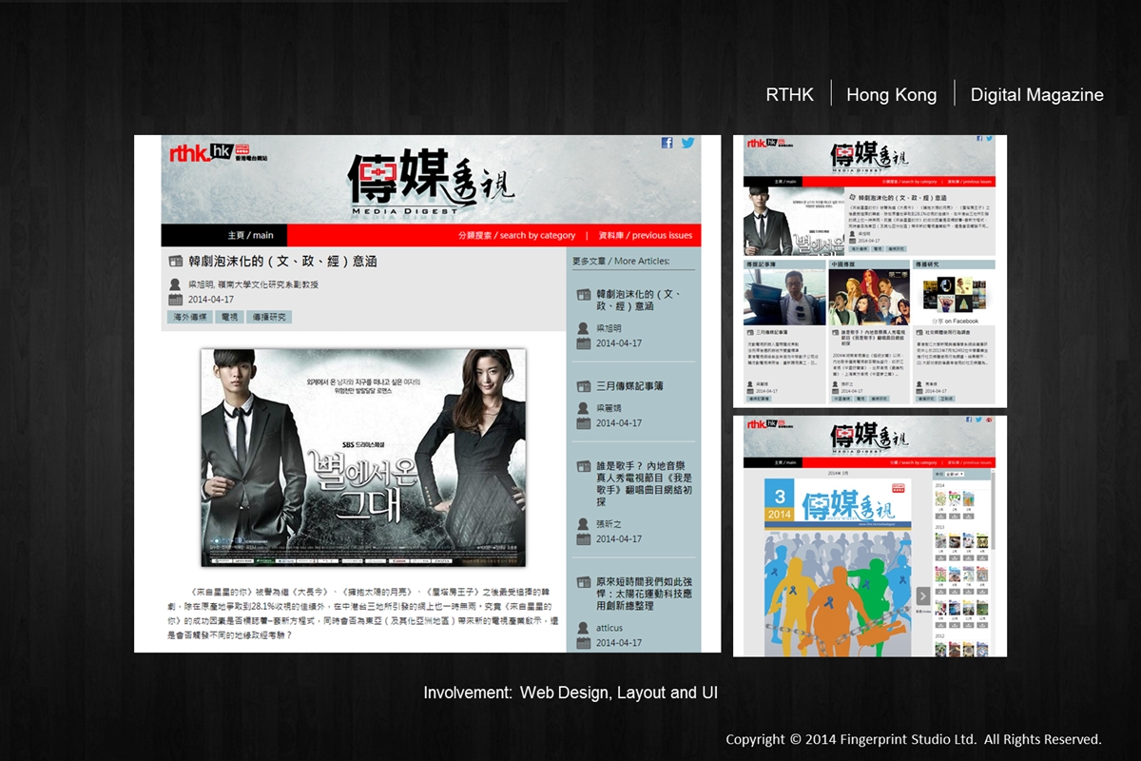Click article icon beside the main headline
1141x761 pixels.
click(176, 262)
